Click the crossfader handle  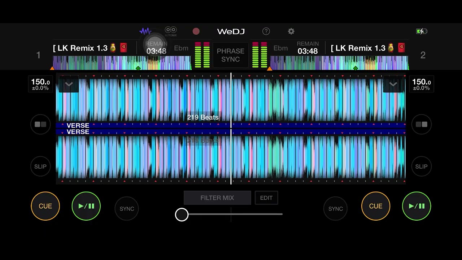[x=182, y=214]
